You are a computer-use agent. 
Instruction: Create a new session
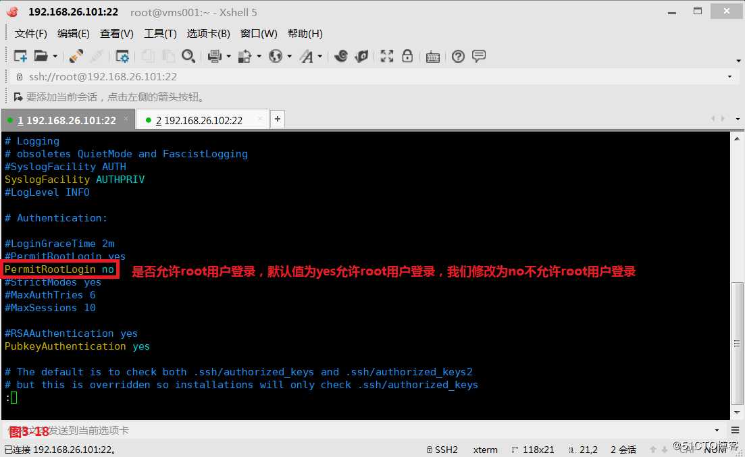coord(19,56)
